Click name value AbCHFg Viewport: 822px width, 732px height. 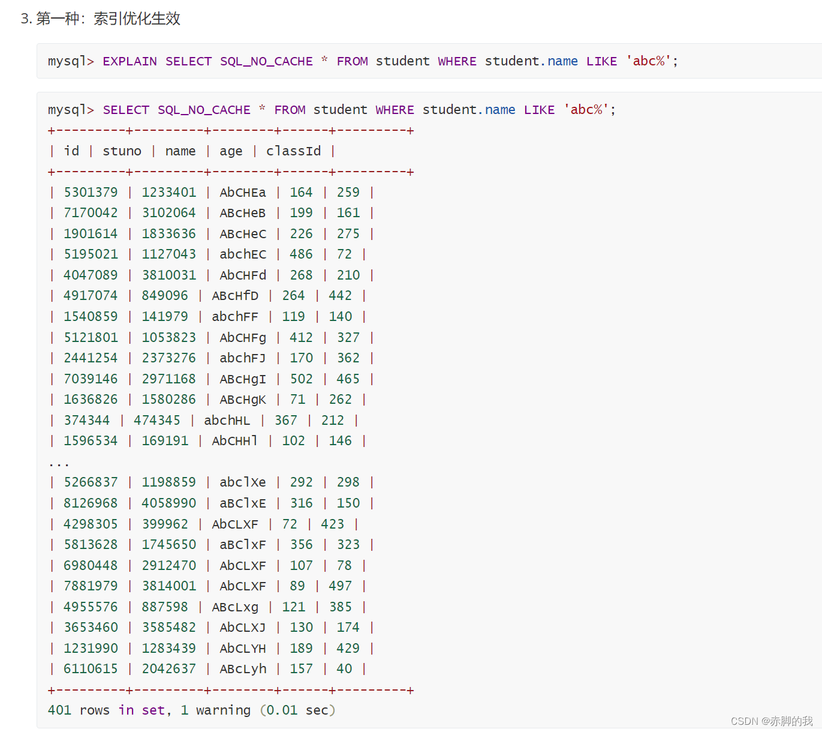[x=243, y=338]
